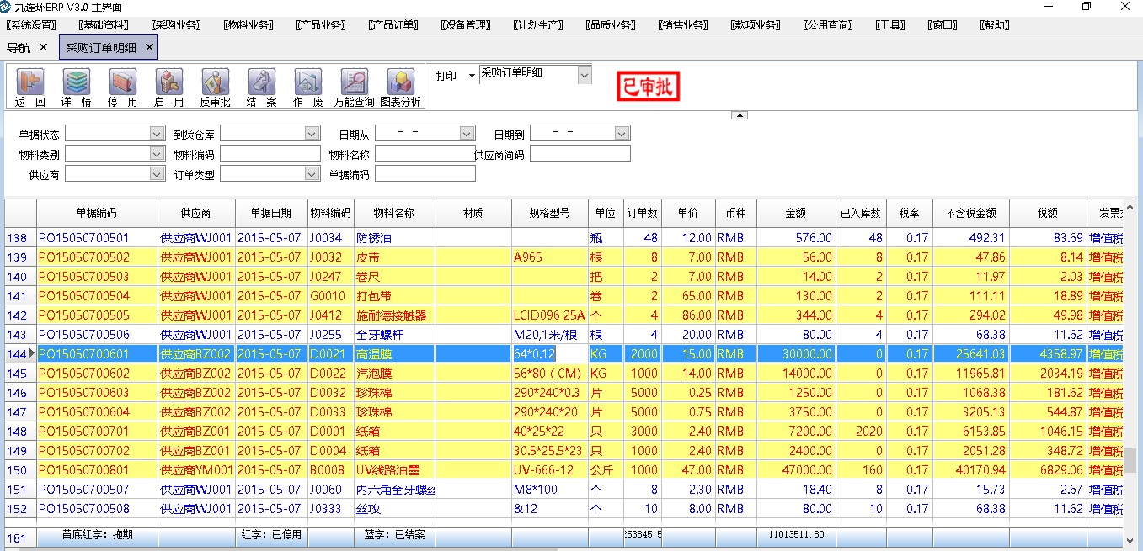Open the 基础资料 menu

point(104,25)
